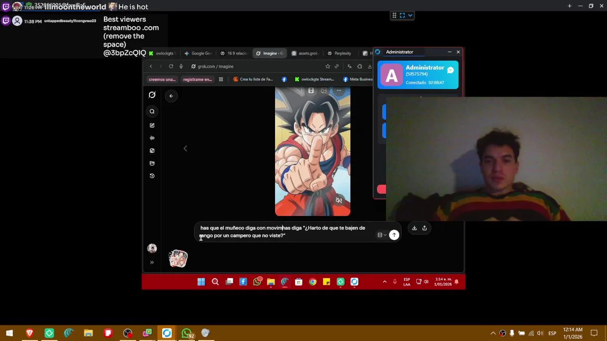Switch to the owlockgta browser tab

163,54
